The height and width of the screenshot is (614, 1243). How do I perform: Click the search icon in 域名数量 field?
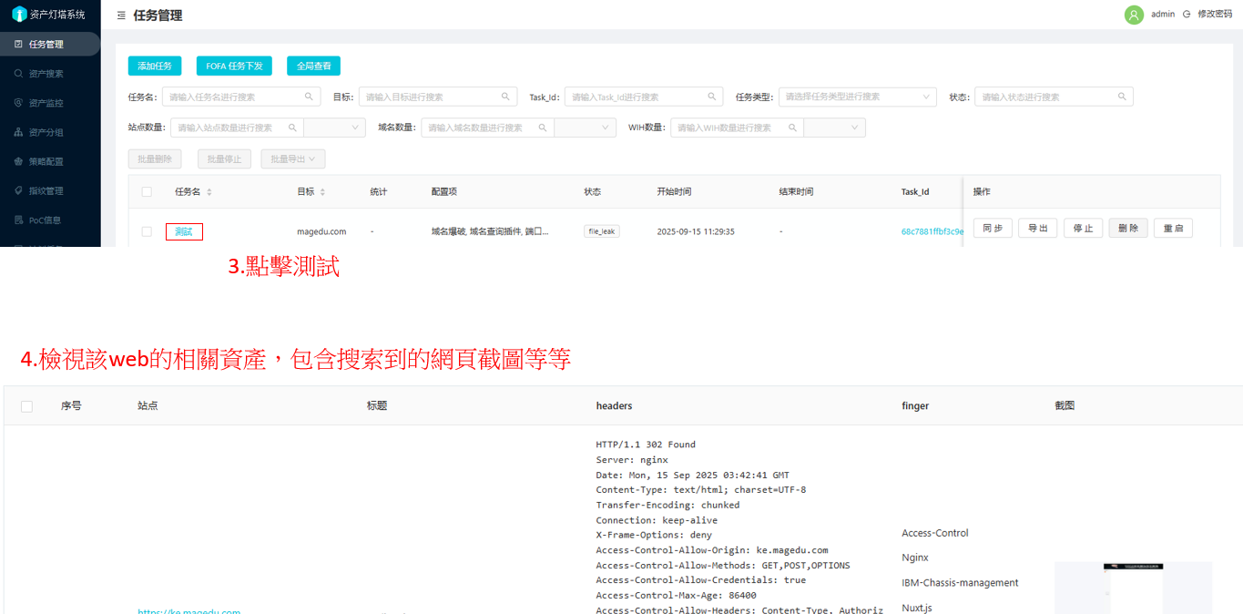pos(543,128)
